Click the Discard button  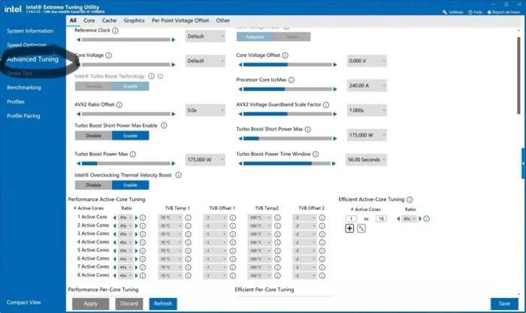pyautogui.click(x=129, y=303)
